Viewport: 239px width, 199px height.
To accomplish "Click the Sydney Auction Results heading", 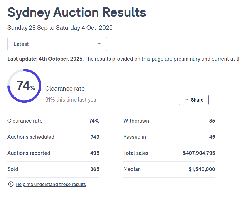I will pyautogui.click(x=77, y=13).
